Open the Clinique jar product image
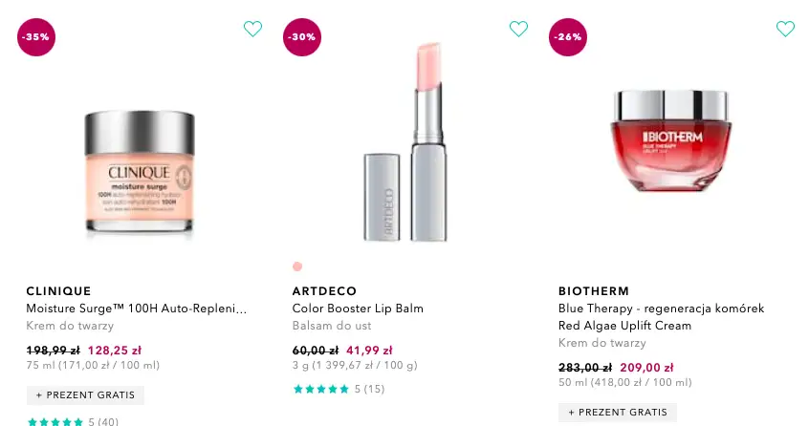Screen dimensions: 809x426 (140, 174)
